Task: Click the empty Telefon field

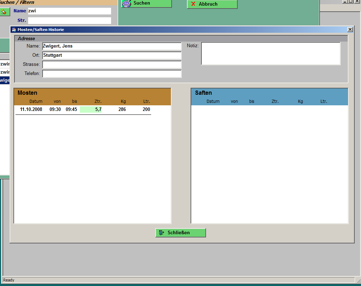Action: click(111, 74)
